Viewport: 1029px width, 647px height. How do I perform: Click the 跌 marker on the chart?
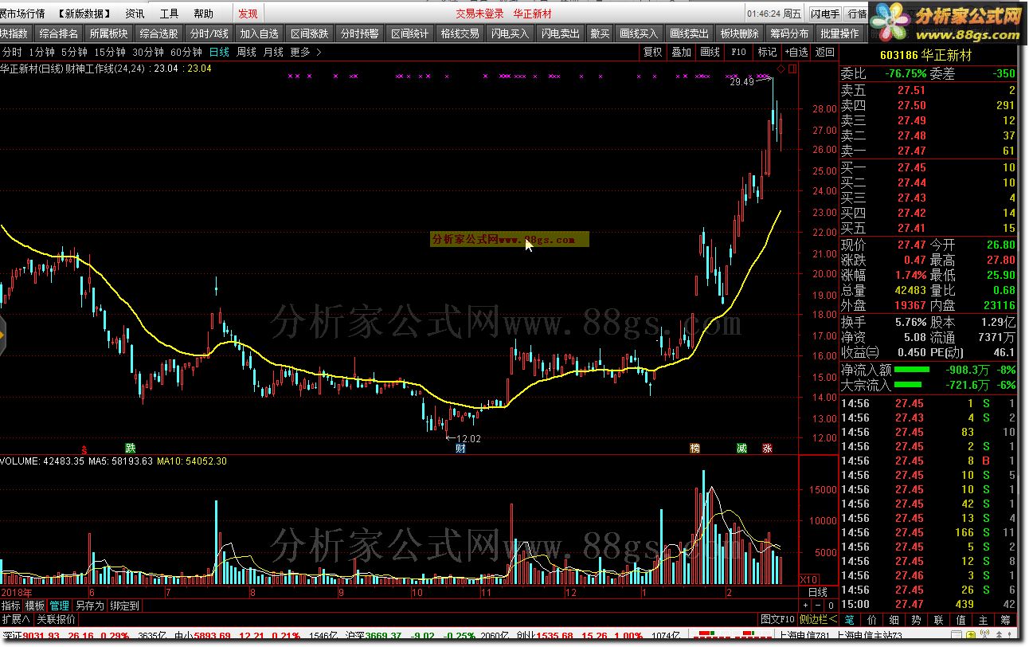point(130,448)
